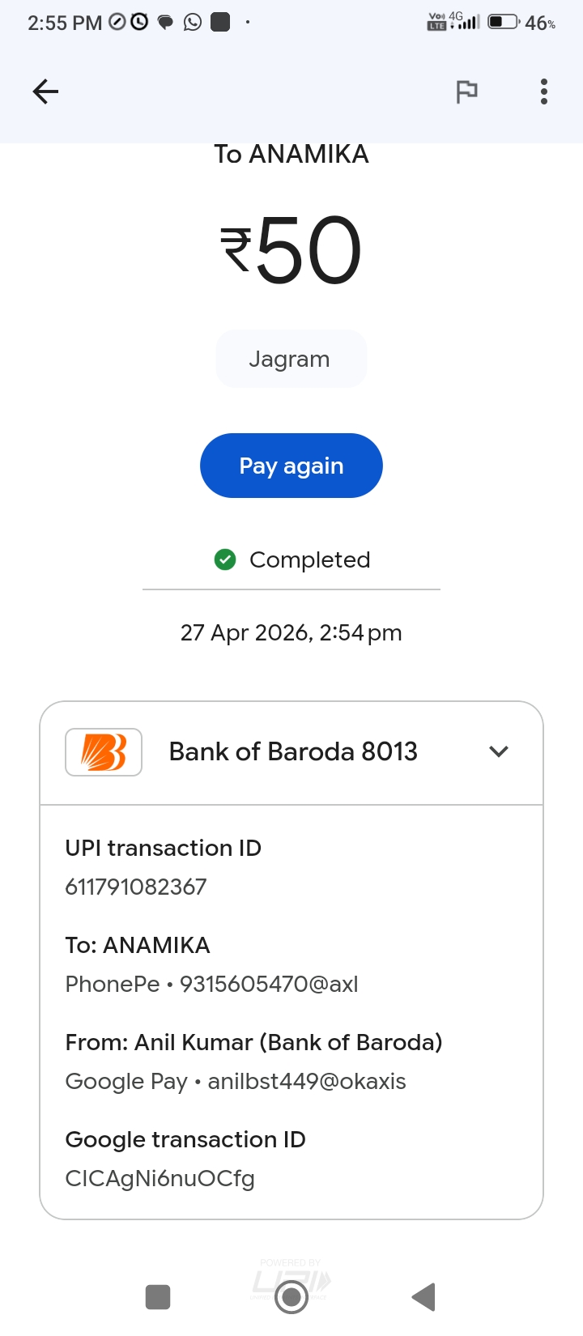Open the three-dot overflow menu
The height and width of the screenshot is (1336, 583).
point(544,91)
